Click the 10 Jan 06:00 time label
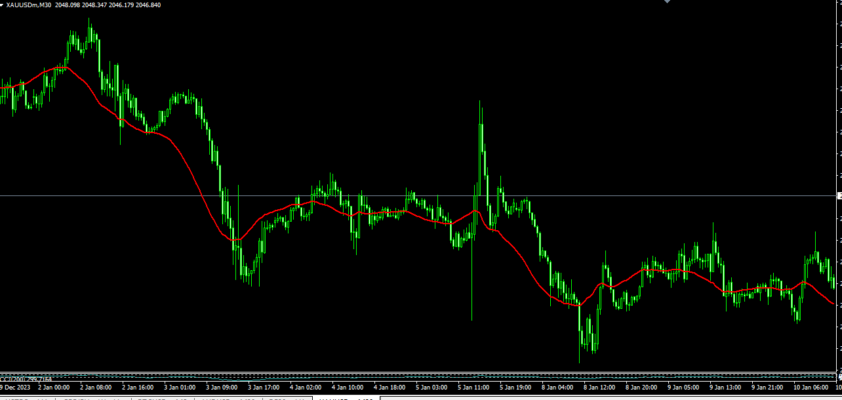Image resolution: width=842 pixels, height=400 pixels. click(811, 388)
